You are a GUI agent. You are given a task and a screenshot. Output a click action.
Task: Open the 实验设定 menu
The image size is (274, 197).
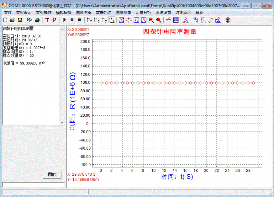[24, 12]
